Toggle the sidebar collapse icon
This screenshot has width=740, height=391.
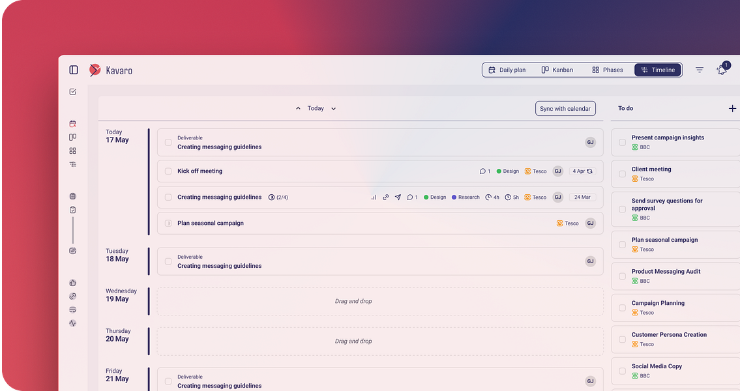(74, 70)
